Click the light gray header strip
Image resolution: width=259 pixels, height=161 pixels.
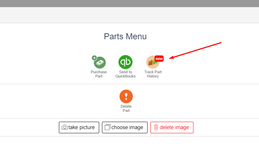(x=130, y=15)
